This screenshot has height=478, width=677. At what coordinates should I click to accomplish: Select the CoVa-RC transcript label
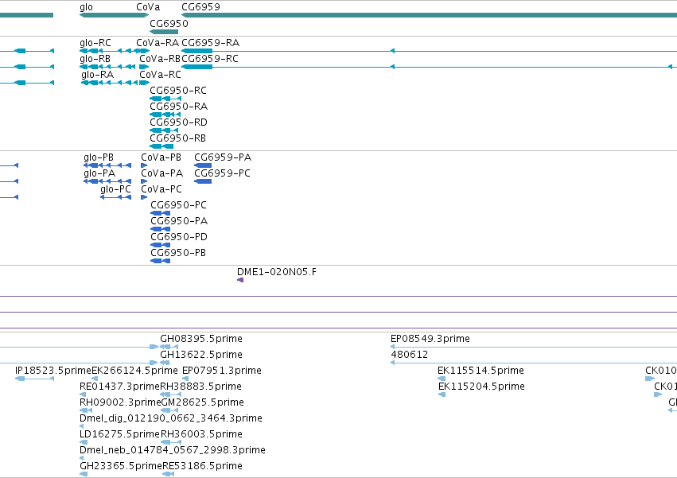(160, 75)
